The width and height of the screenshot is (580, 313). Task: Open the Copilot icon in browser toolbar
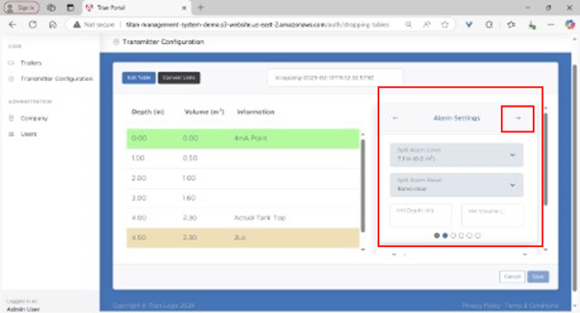pos(570,24)
